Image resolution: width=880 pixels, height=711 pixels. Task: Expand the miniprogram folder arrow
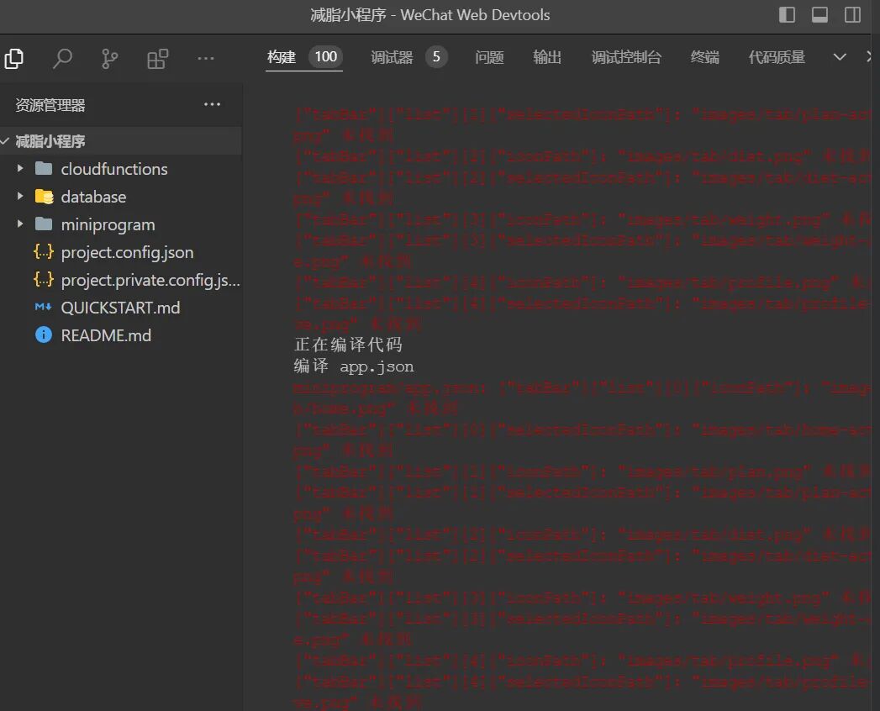point(20,224)
